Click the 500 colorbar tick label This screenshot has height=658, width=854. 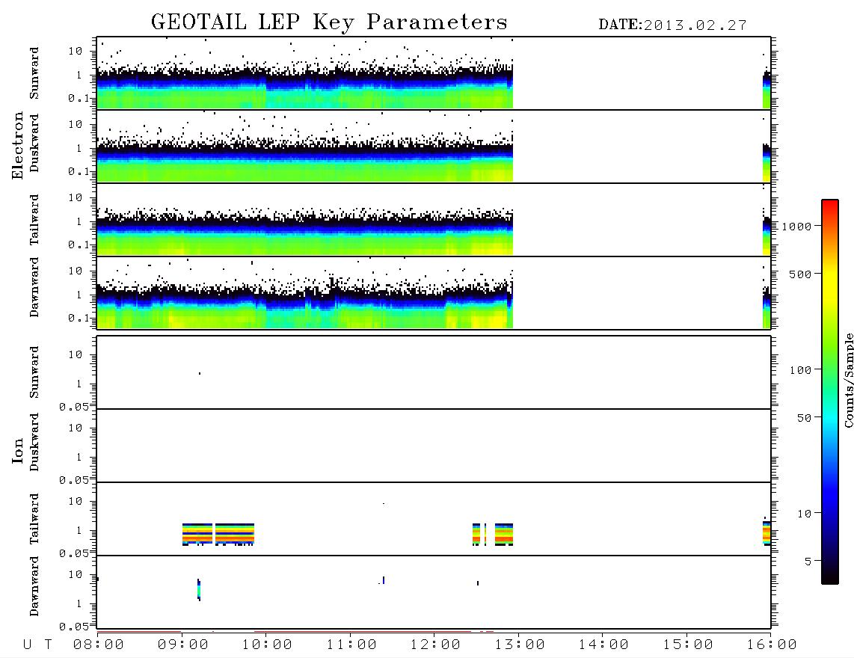[801, 274]
